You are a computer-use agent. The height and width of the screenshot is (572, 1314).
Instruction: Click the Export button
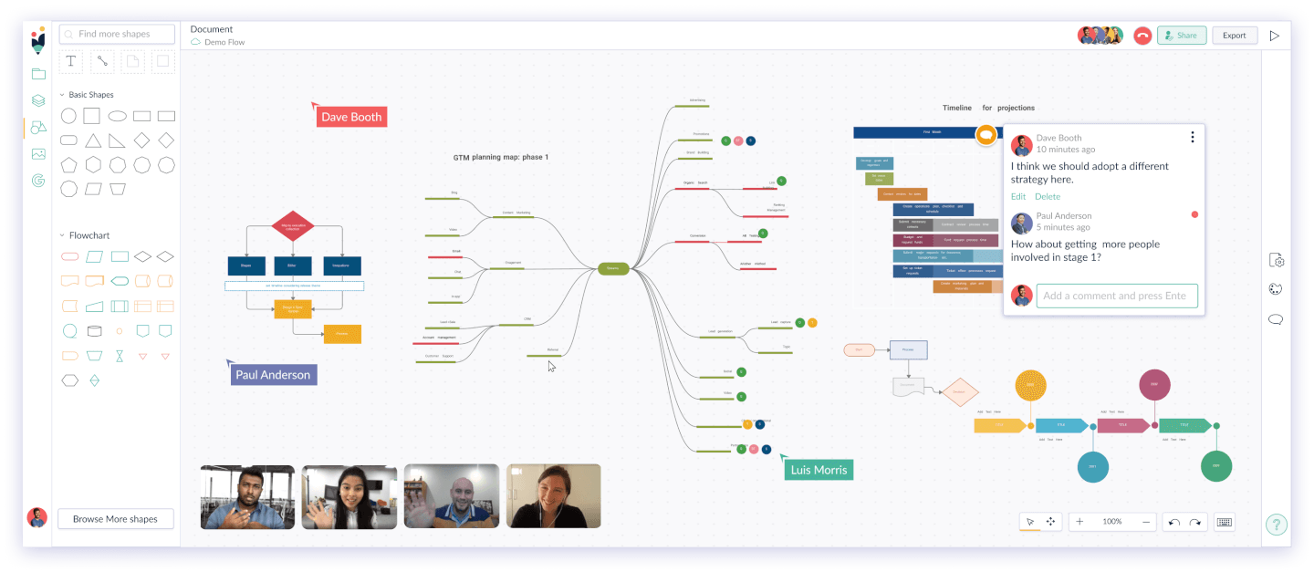[1235, 36]
